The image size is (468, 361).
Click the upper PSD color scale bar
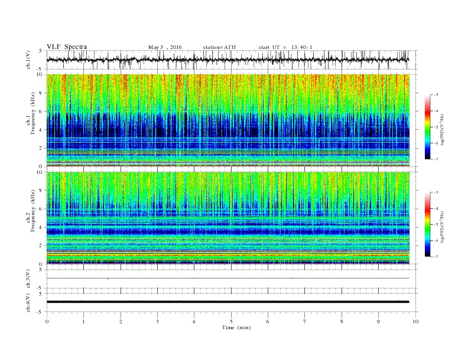(427, 127)
